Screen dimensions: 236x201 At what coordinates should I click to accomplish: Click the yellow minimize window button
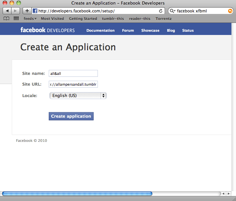coord(12,3)
